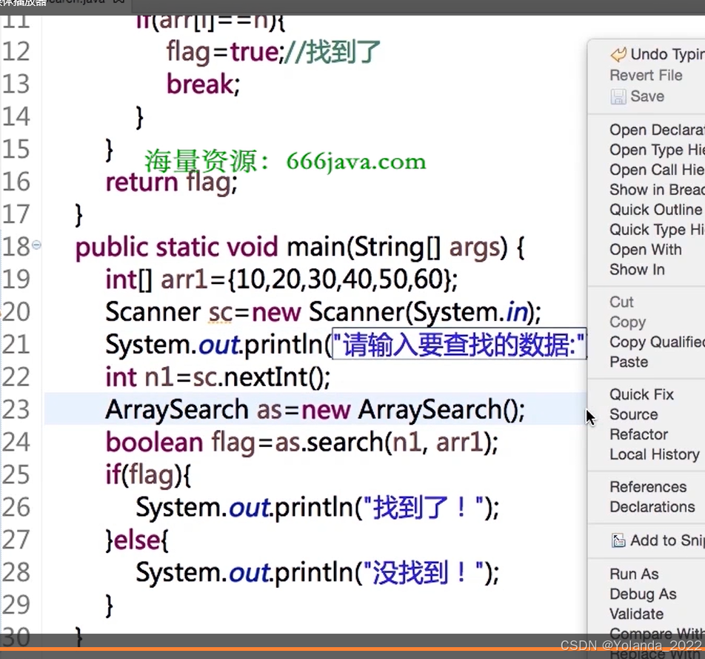Viewport: 705px width, 659px height.
Task: Click the '}else{' line 27
Action: (x=137, y=539)
